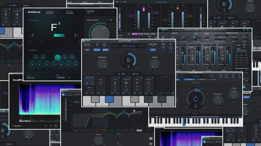Click power bypass icon in EFX+ header

(x=173, y=41)
